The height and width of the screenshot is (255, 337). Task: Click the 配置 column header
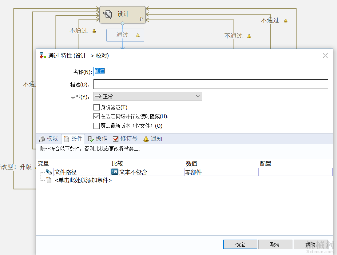pyautogui.click(x=295, y=164)
